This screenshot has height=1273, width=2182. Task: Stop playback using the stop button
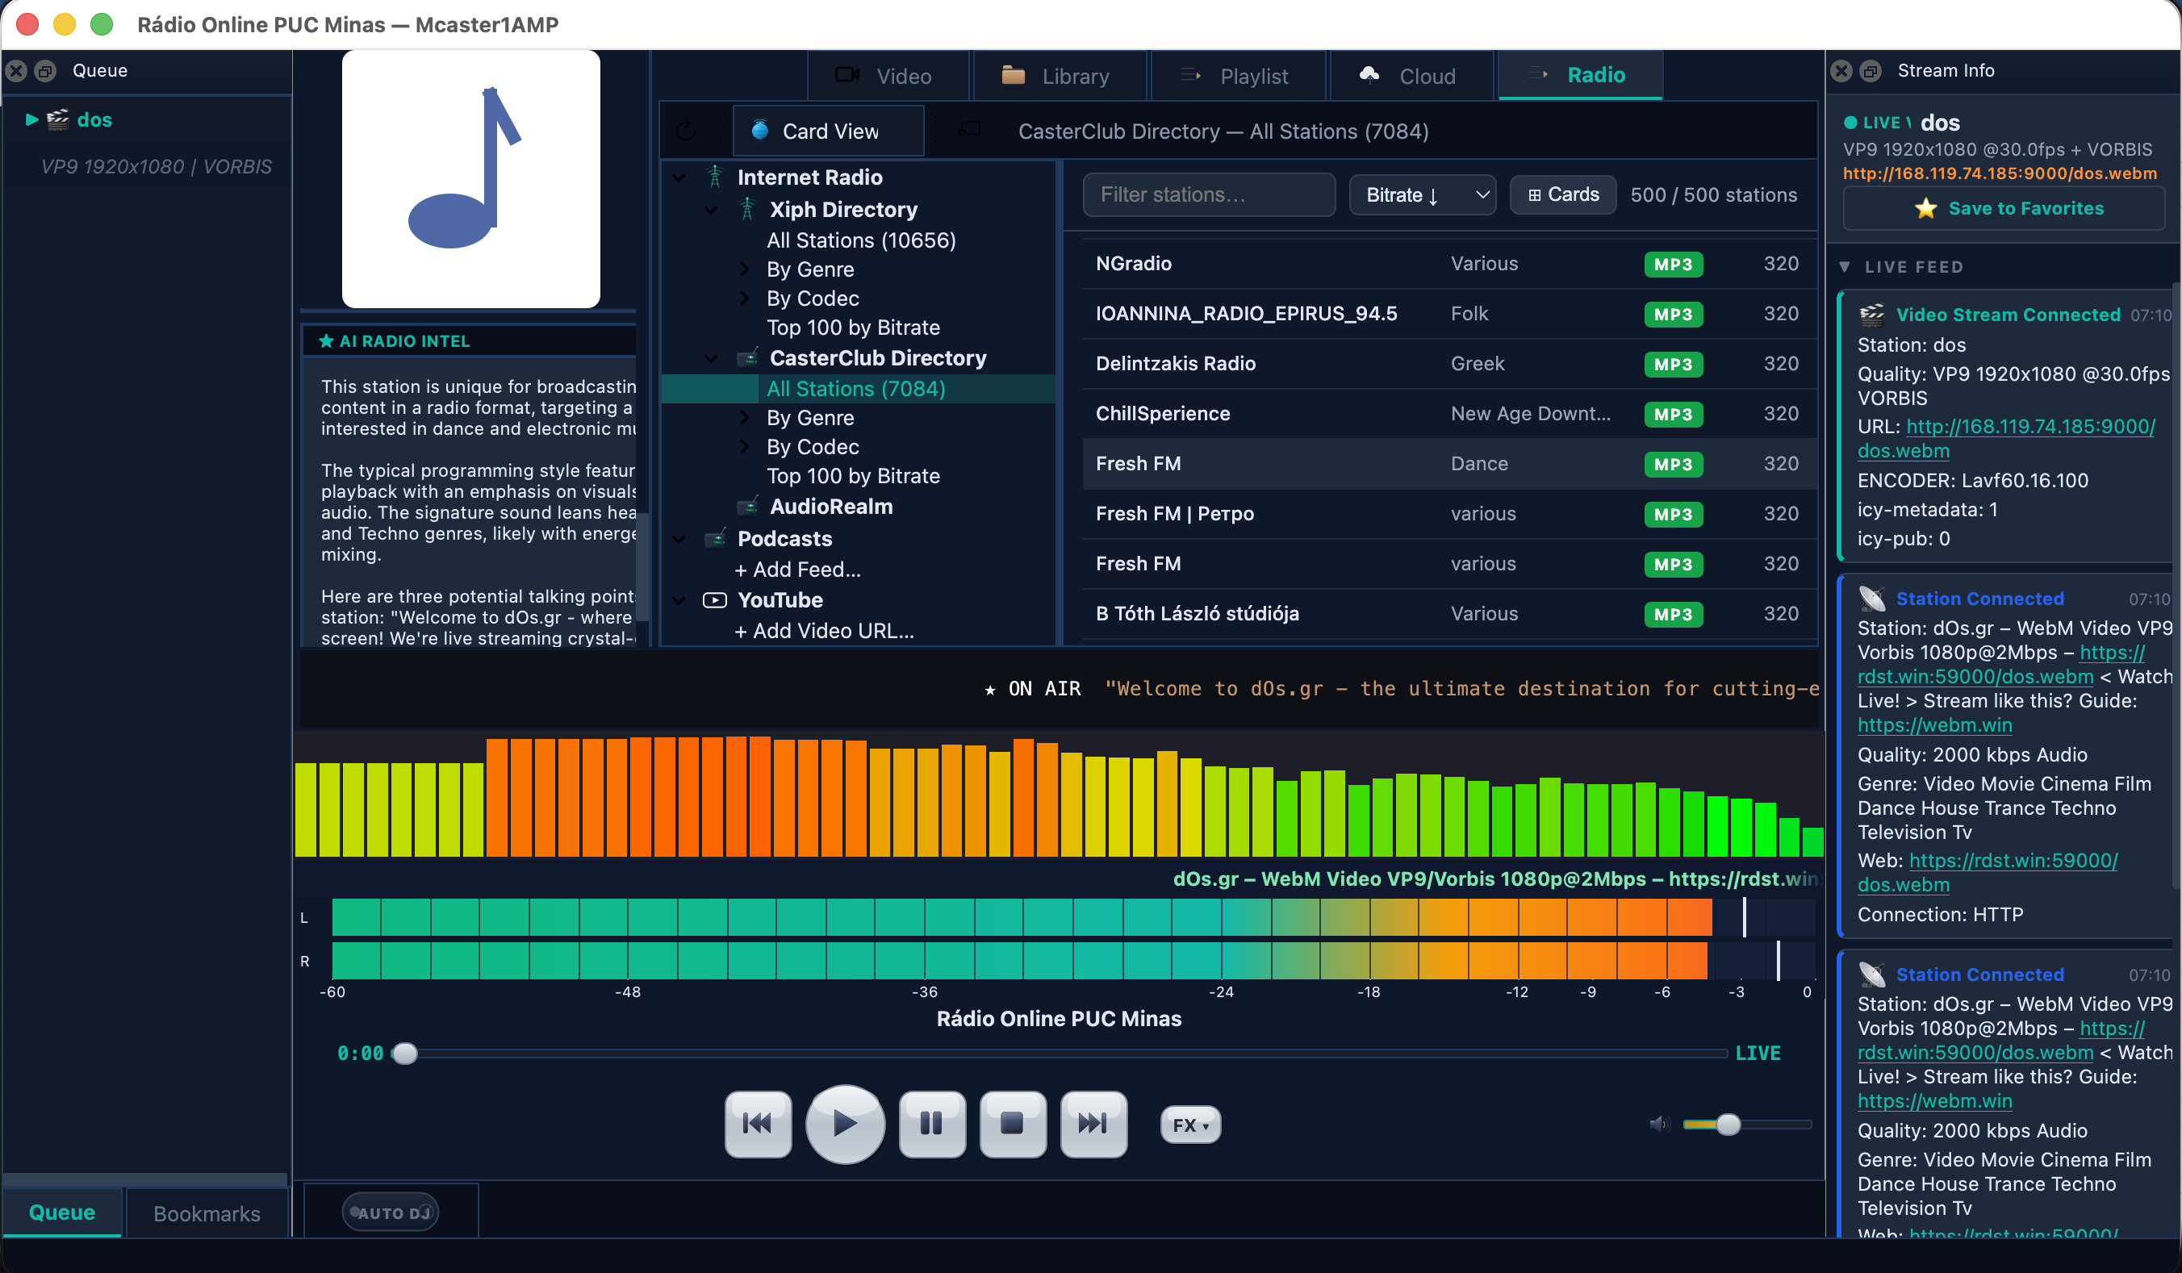click(x=1012, y=1123)
